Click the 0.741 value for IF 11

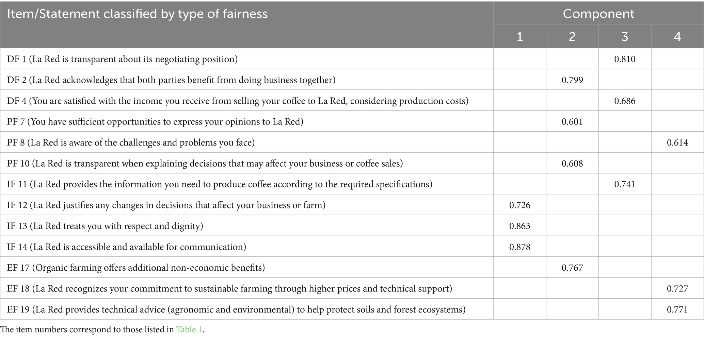point(625,184)
